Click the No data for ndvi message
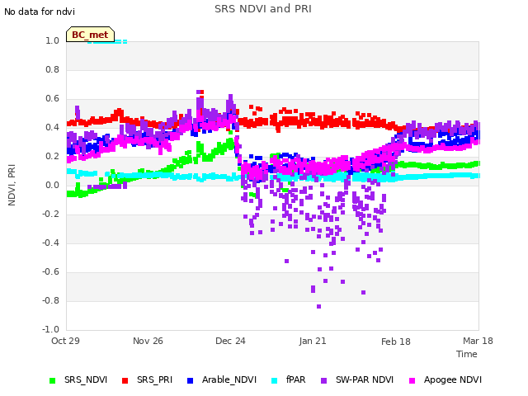Screen dimensions: 528x396 (40, 12)
